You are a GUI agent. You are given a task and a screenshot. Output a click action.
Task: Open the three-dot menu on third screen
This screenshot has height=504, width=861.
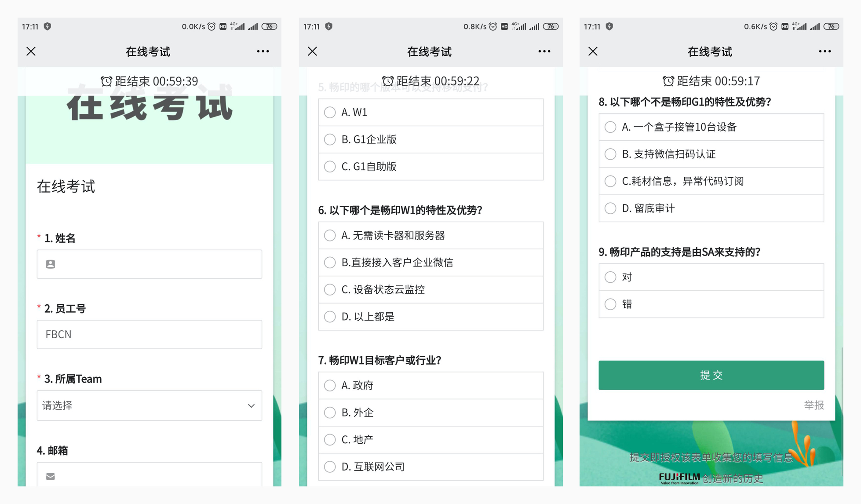(x=825, y=51)
